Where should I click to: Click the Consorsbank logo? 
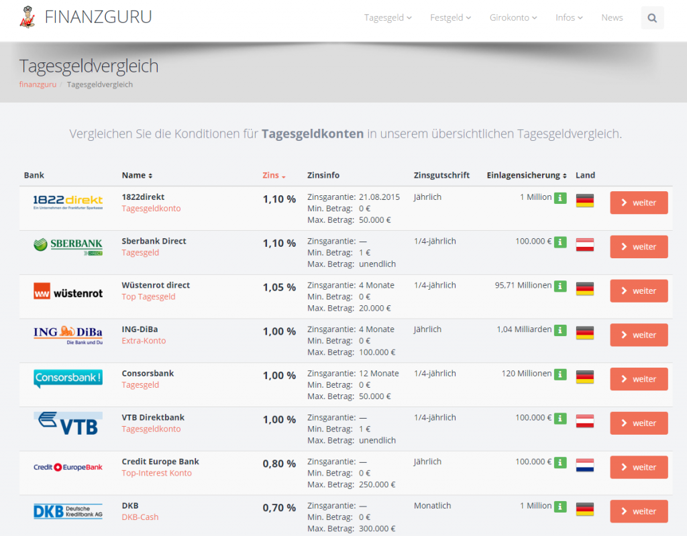[68, 378]
